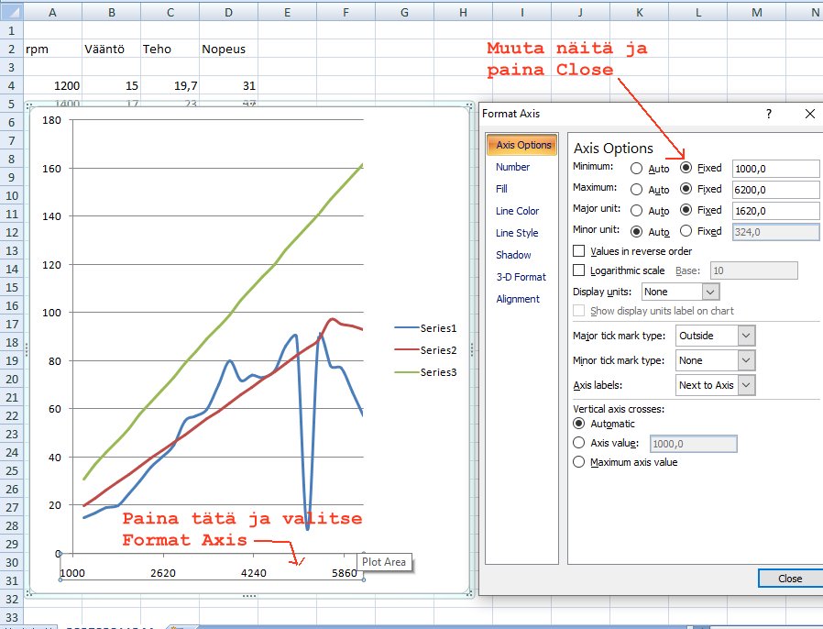Set Maximum to Auto radio button
This screenshot has height=629, width=823.
(637, 189)
